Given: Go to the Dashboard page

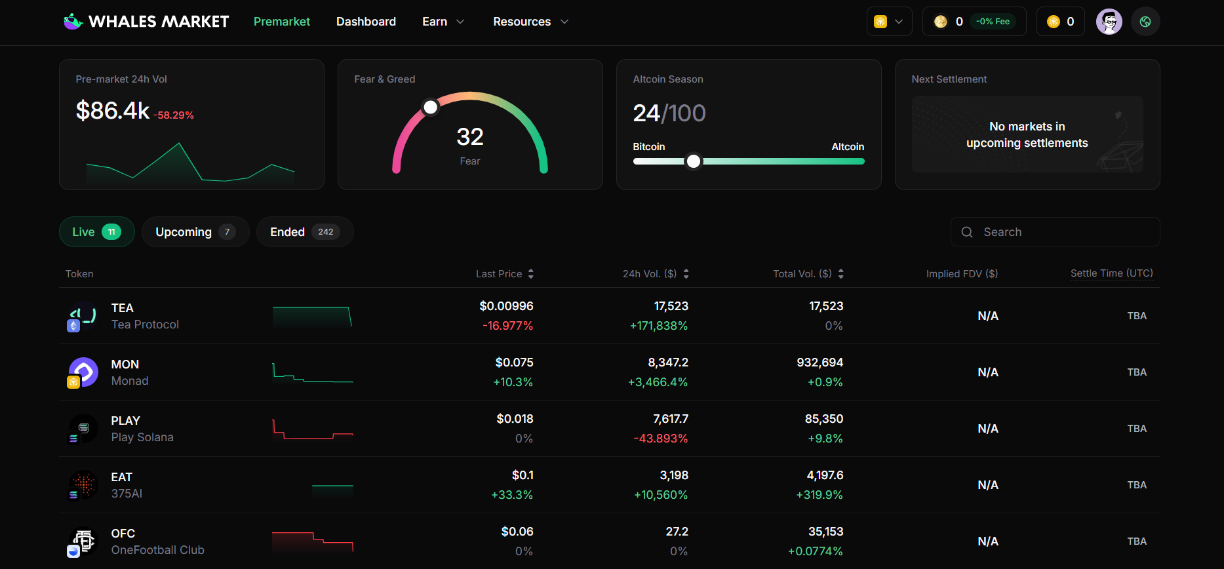Looking at the screenshot, I should (x=366, y=22).
